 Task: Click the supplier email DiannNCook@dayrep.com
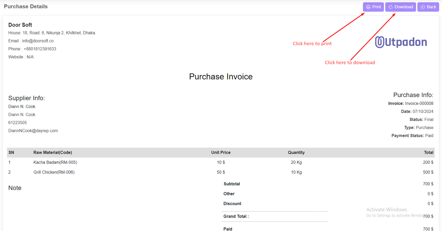click(x=33, y=131)
